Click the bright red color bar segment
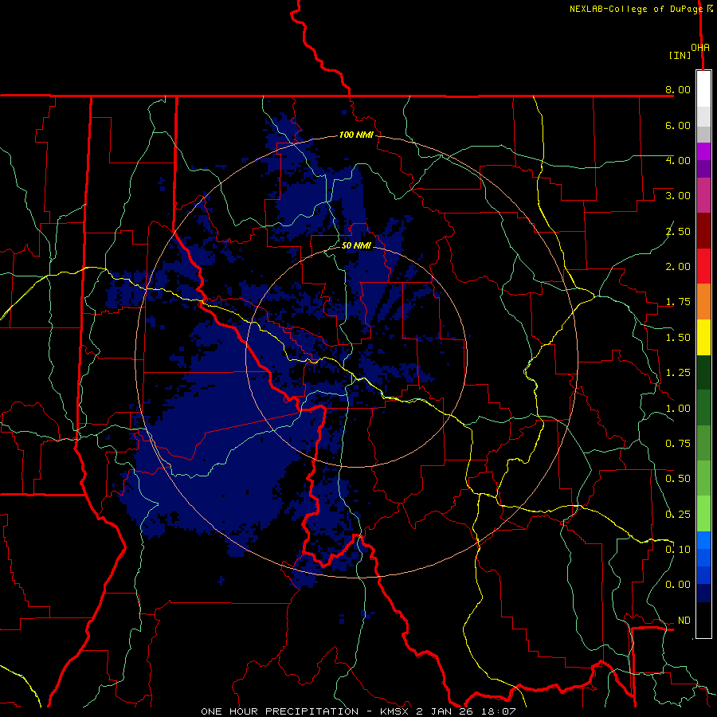The height and width of the screenshot is (717, 717). [x=703, y=266]
